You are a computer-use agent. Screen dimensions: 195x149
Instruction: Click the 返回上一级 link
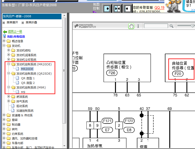(x=15, y=32)
